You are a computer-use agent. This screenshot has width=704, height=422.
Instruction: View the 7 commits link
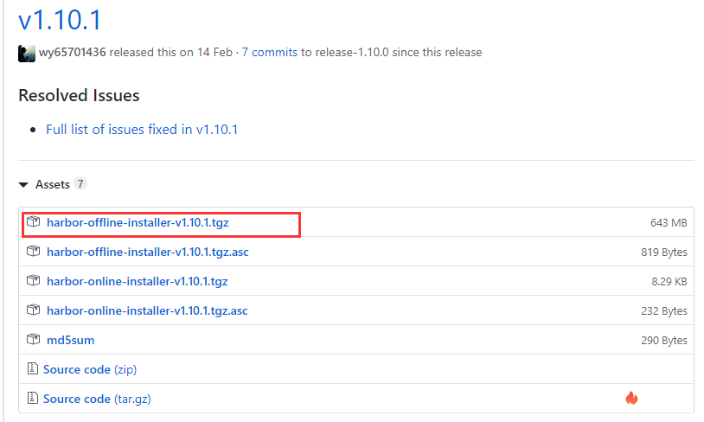[x=269, y=53]
